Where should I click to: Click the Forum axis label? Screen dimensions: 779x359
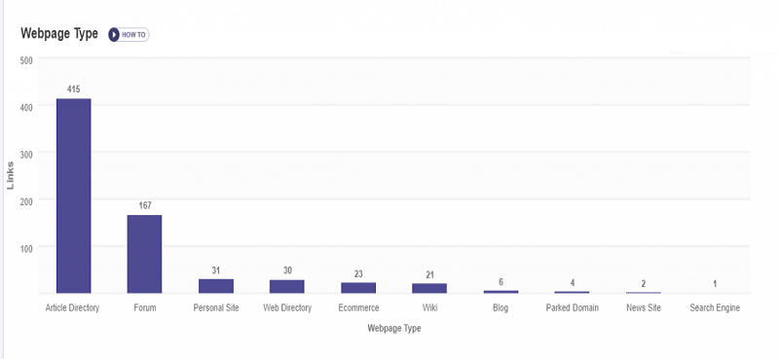[144, 307]
